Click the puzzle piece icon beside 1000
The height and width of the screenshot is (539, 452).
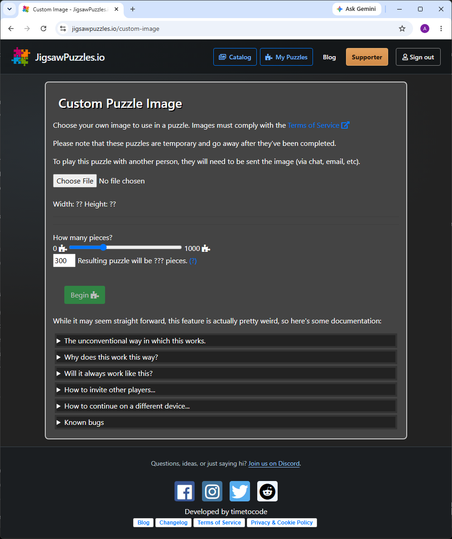point(206,249)
